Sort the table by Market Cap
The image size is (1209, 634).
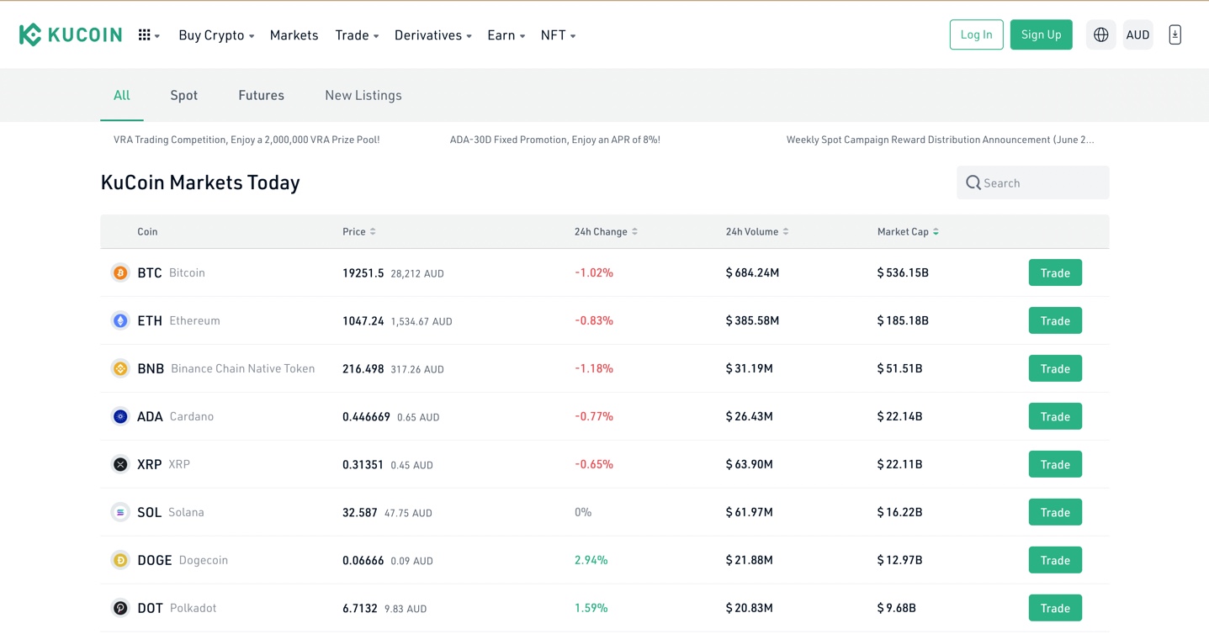(x=908, y=231)
